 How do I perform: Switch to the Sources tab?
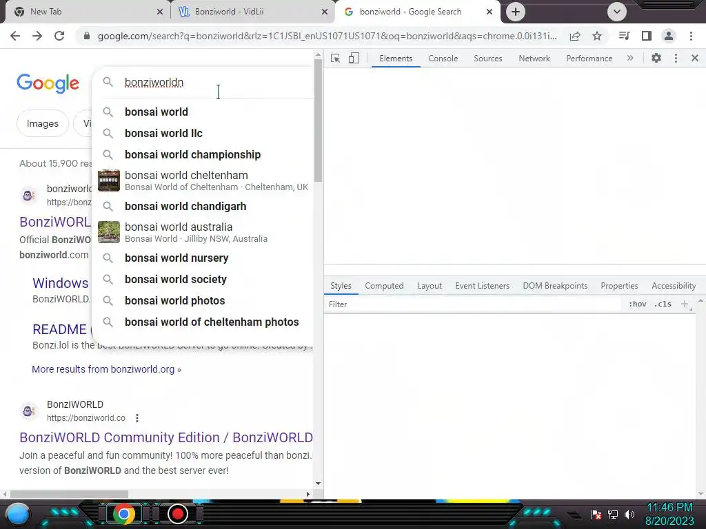487,59
